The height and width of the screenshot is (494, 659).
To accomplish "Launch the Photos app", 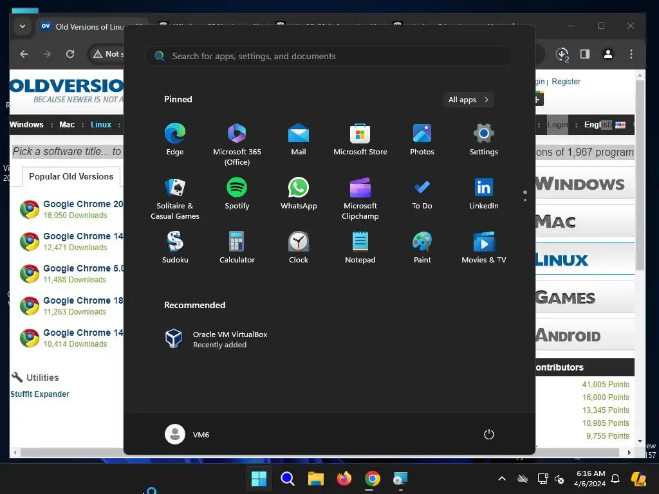I will tap(422, 140).
